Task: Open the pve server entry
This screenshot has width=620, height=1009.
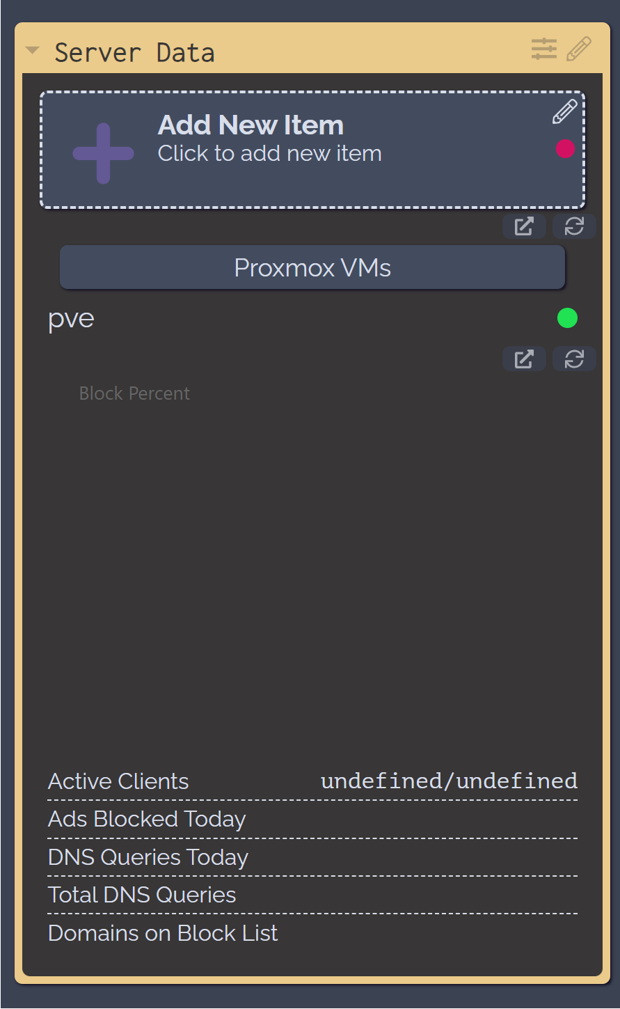Action: pos(71,318)
